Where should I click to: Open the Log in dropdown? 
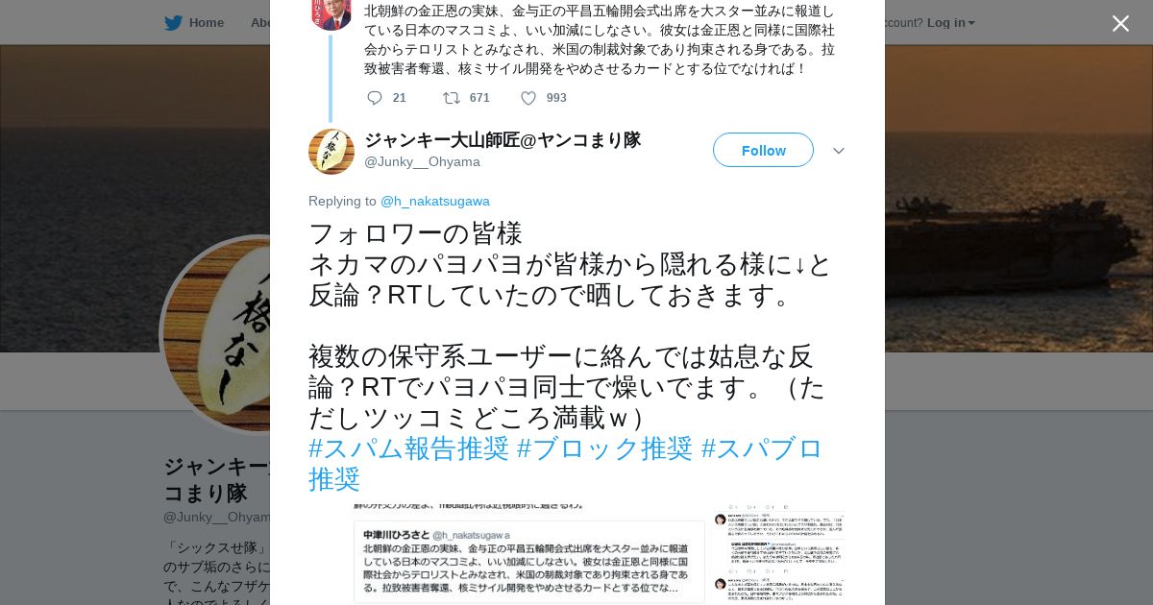tap(950, 23)
